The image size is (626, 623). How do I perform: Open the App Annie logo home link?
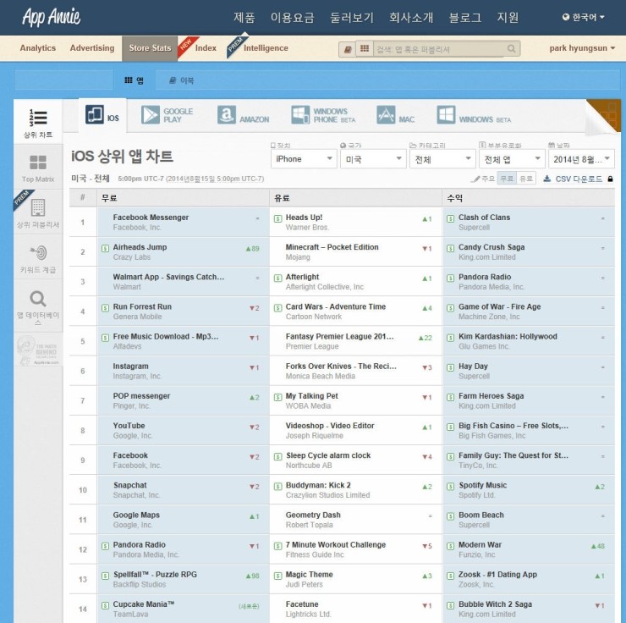coord(51,18)
